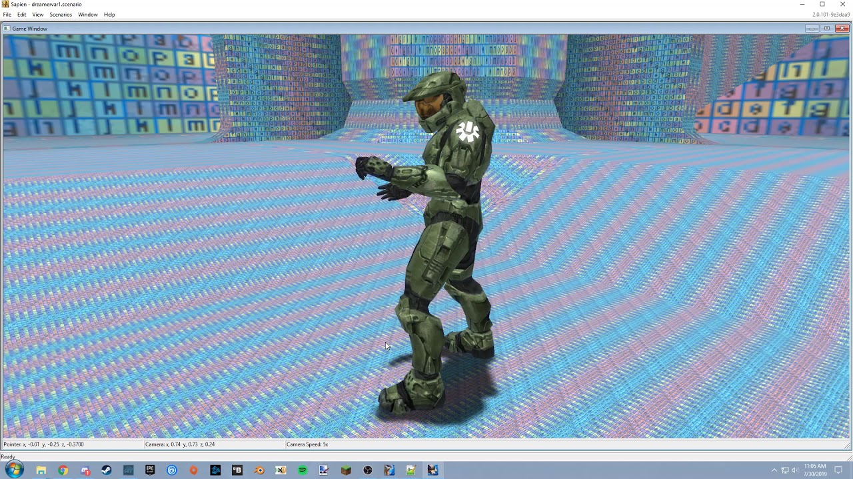853x479 pixels.
Task: Close the Game Window child window
Action: [x=842, y=29]
